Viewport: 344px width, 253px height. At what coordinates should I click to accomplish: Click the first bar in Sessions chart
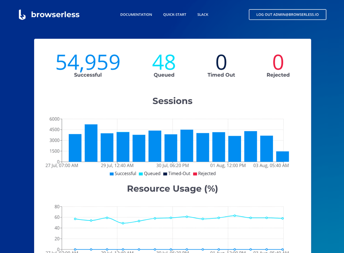75,148
